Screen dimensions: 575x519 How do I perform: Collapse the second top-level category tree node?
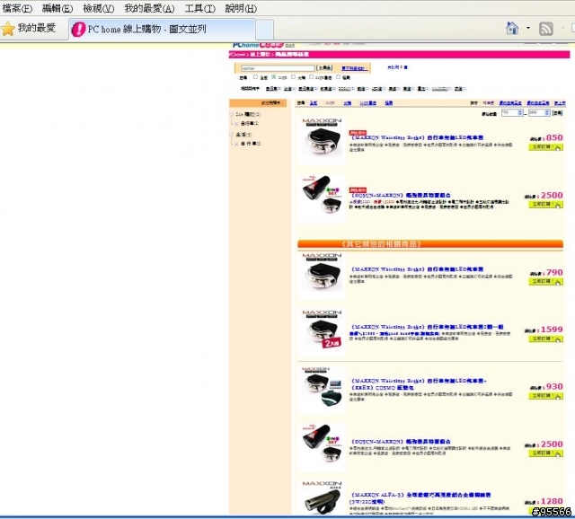click(x=232, y=135)
